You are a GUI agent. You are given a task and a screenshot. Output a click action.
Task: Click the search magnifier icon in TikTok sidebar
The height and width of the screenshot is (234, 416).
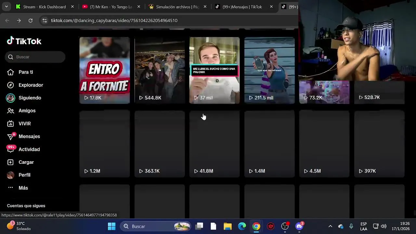[11, 57]
